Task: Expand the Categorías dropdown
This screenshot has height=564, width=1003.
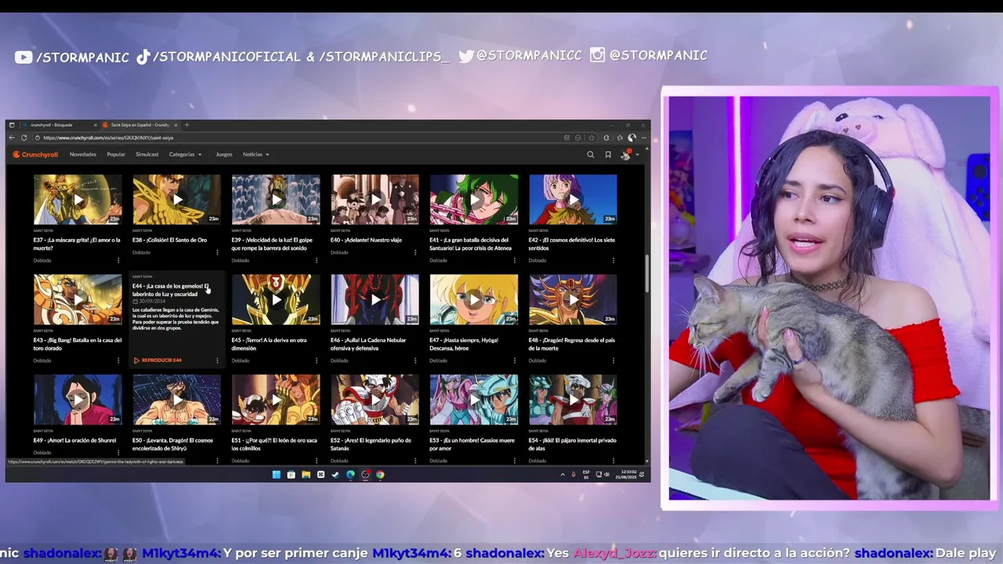Action: (x=185, y=154)
